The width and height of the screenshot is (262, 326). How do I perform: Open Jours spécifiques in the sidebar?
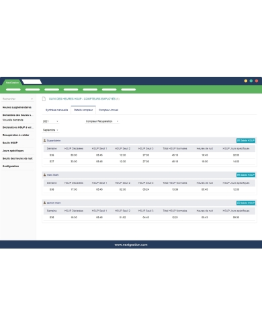tap(13, 151)
